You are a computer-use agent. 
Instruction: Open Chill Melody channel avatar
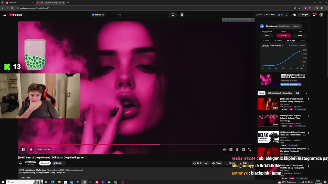(x=21, y=163)
